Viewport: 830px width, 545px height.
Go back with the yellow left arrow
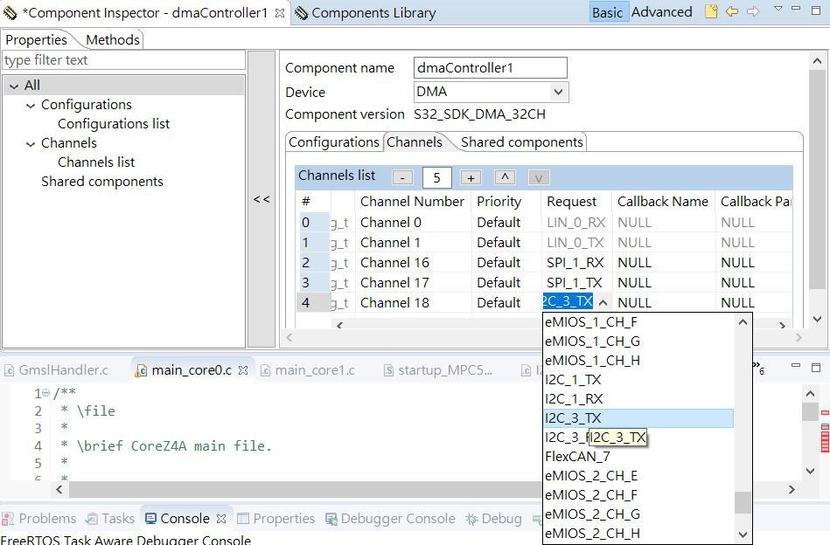coord(732,11)
